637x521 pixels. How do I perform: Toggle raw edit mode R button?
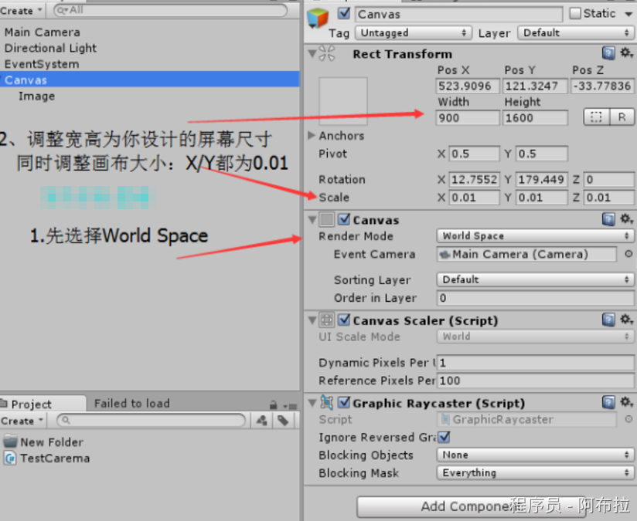(622, 117)
